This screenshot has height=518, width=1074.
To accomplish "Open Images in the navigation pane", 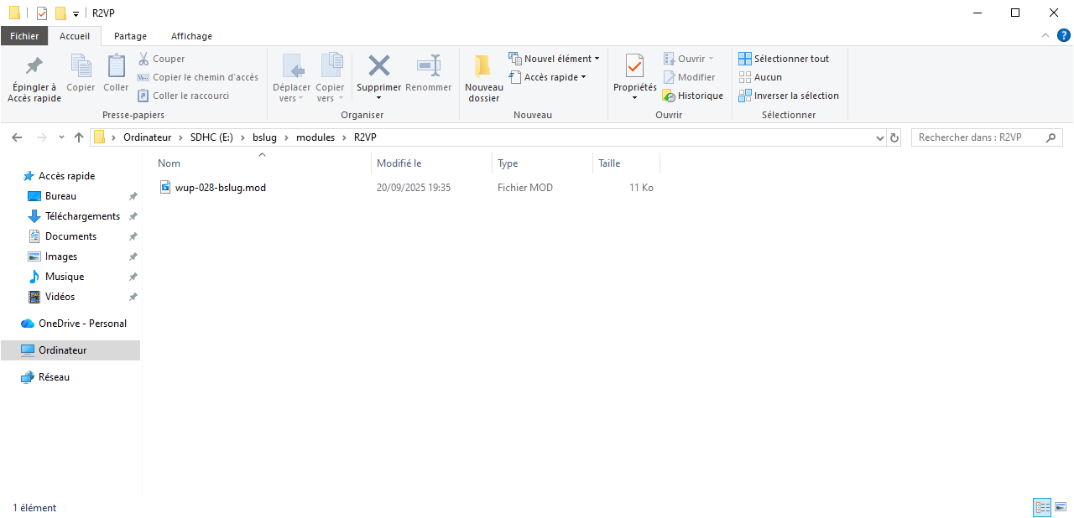I will (x=61, y=256).
